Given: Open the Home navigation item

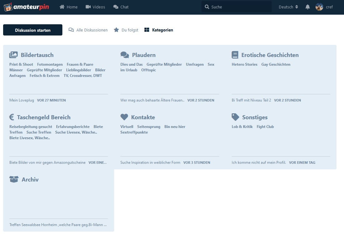Looking at the screenshot, I should coord(68,7).
